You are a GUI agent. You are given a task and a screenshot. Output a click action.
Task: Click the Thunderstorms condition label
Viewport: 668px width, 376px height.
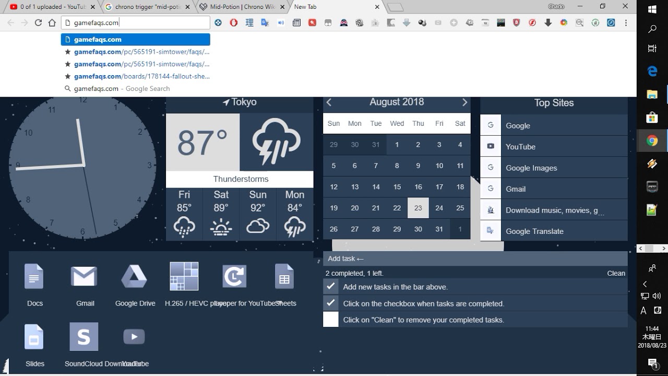coord(241,179)
